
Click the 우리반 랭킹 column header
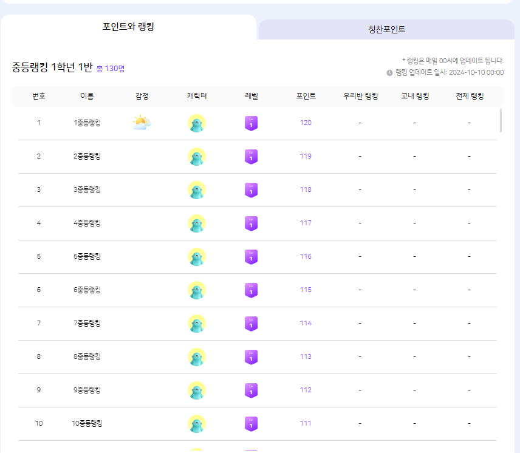coord(360,96)
